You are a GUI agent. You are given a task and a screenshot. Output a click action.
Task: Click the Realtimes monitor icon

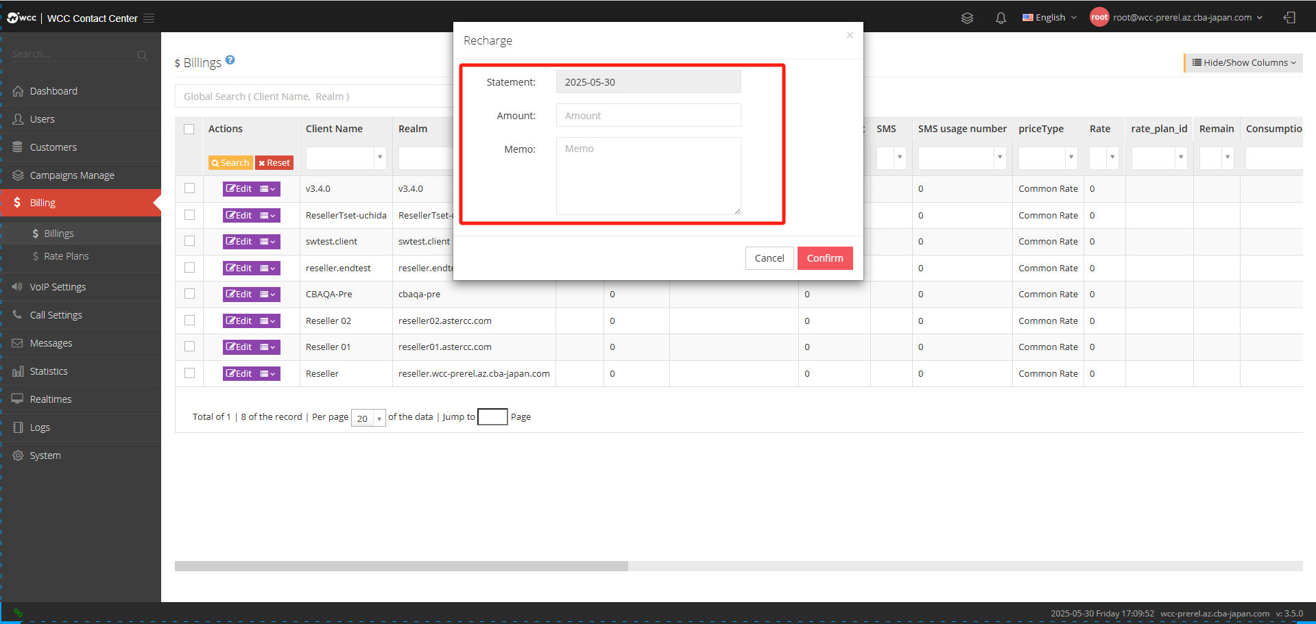coord(18,399)
